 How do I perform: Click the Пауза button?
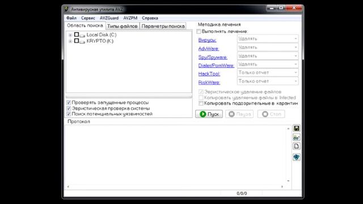tap(239, 114)
